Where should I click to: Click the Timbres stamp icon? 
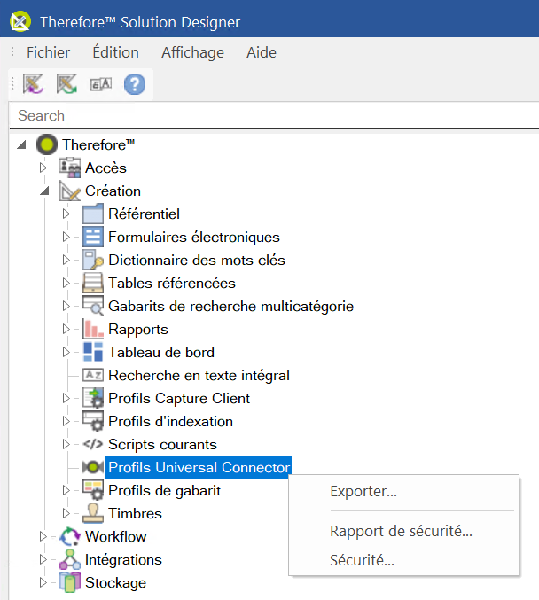tap(93, 514)
